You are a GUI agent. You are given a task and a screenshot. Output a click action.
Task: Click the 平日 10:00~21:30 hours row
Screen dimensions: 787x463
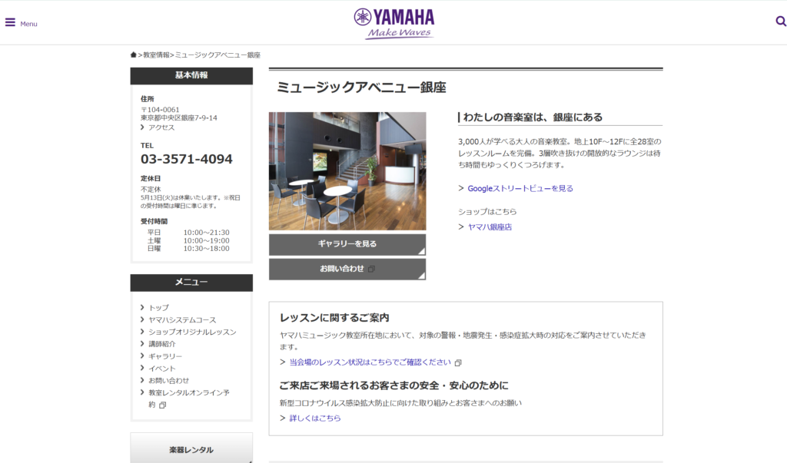click(188, 232)
